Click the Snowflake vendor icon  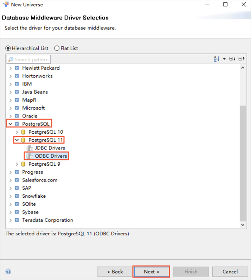point(17,196)
